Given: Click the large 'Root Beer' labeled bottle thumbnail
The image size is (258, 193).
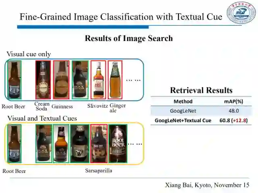Looking at the screenshot, I should (118, 144).
